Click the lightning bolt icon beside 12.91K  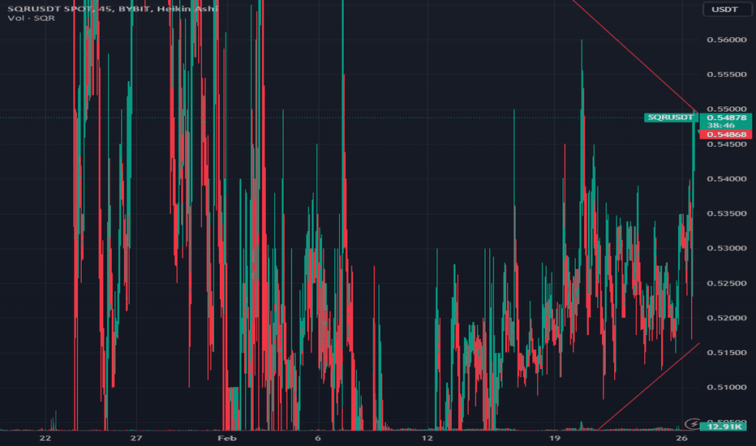(x=693, y=424)
